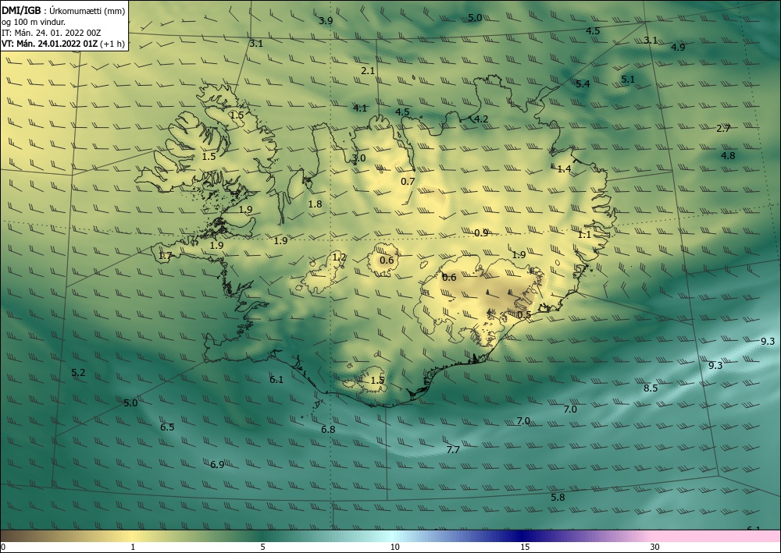Select the 1.4 value in east Iceland

[564, 169]
